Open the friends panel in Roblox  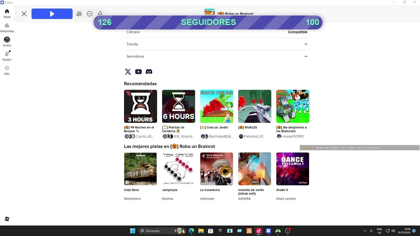(79, 14)
